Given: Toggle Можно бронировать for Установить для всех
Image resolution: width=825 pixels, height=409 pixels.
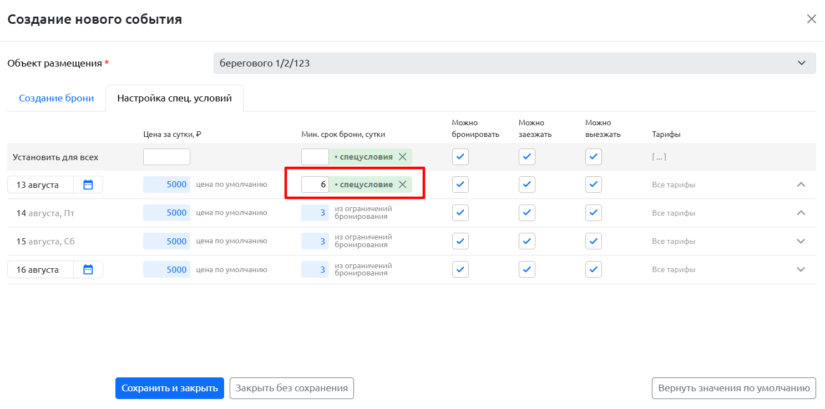Looking at the screenshot, I should pyautogui.click(x=460, y=157).
